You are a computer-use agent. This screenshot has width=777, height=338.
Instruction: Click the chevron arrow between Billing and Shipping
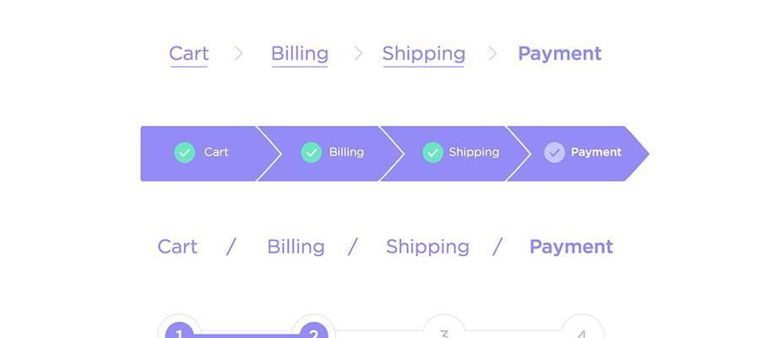(358, 53)
